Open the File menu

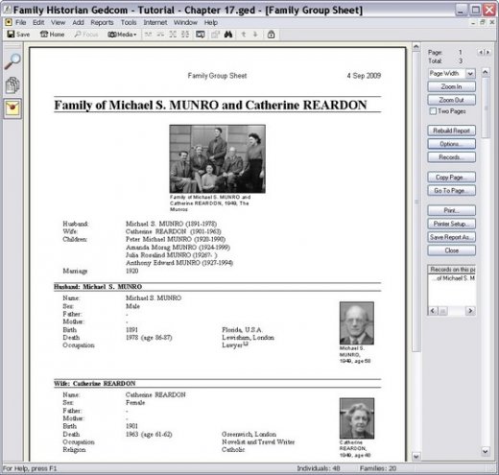pos(21,22)
